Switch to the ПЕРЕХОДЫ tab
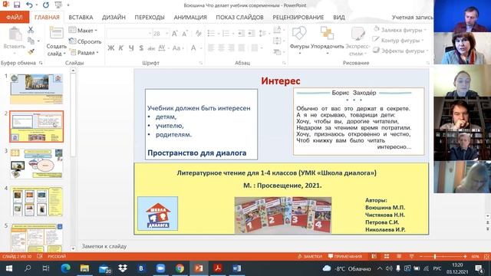 click(150, 17)
